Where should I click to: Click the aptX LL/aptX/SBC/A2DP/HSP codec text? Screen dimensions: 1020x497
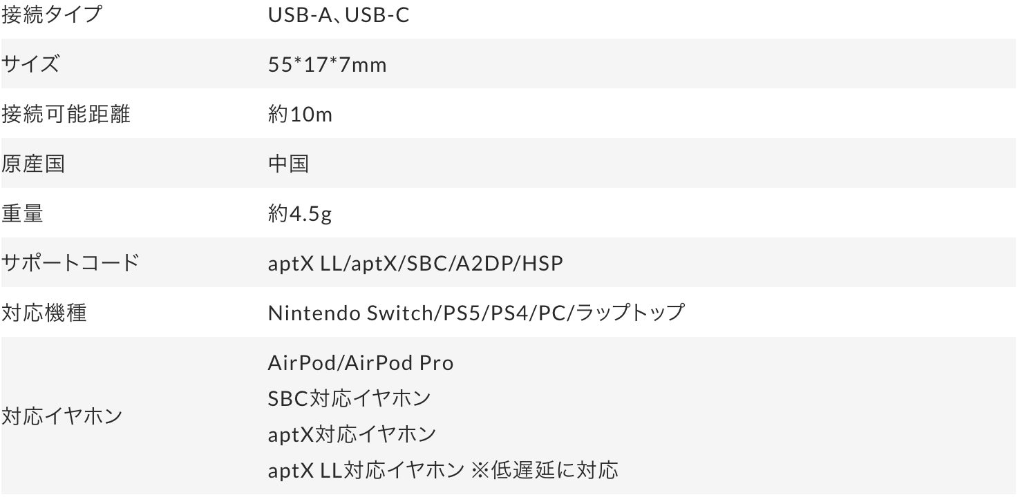415,263
